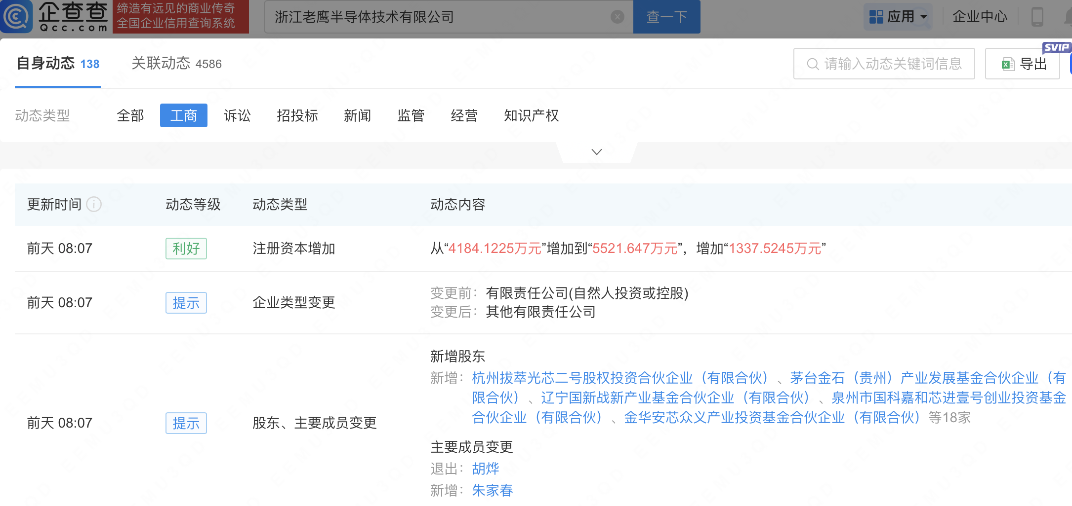
Task: Open the 朱家春 member link
Action: tap(492, 490)
